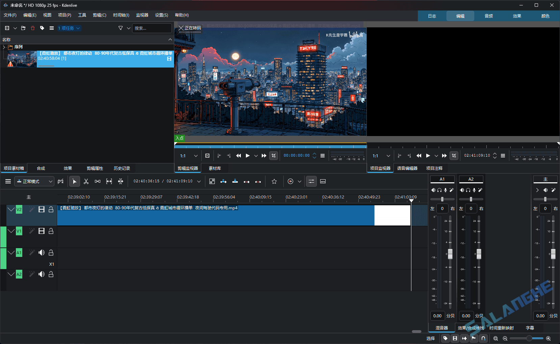This screenshot has height=344, width=560.
Task: Open the 监视器 menu in the menu bar
Action: coord(142,15)
